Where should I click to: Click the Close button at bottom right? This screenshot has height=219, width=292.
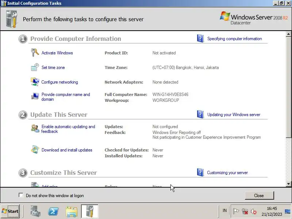pyautogui.click(x=259, y=195)
